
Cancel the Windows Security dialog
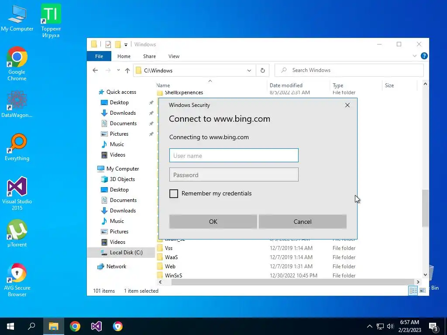point(303,221)
